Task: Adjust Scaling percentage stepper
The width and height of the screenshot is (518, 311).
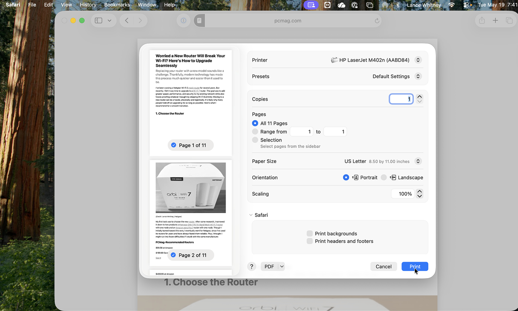Action: coord(419,194)
